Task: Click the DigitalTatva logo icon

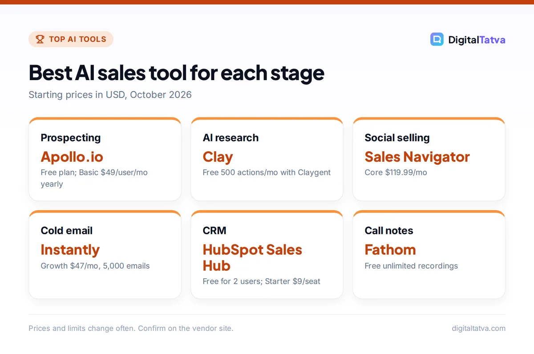Action: click(437, 40)
